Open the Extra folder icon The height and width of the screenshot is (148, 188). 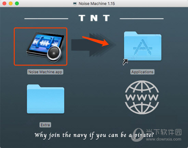pyautogui.click(x=45, y=99)
